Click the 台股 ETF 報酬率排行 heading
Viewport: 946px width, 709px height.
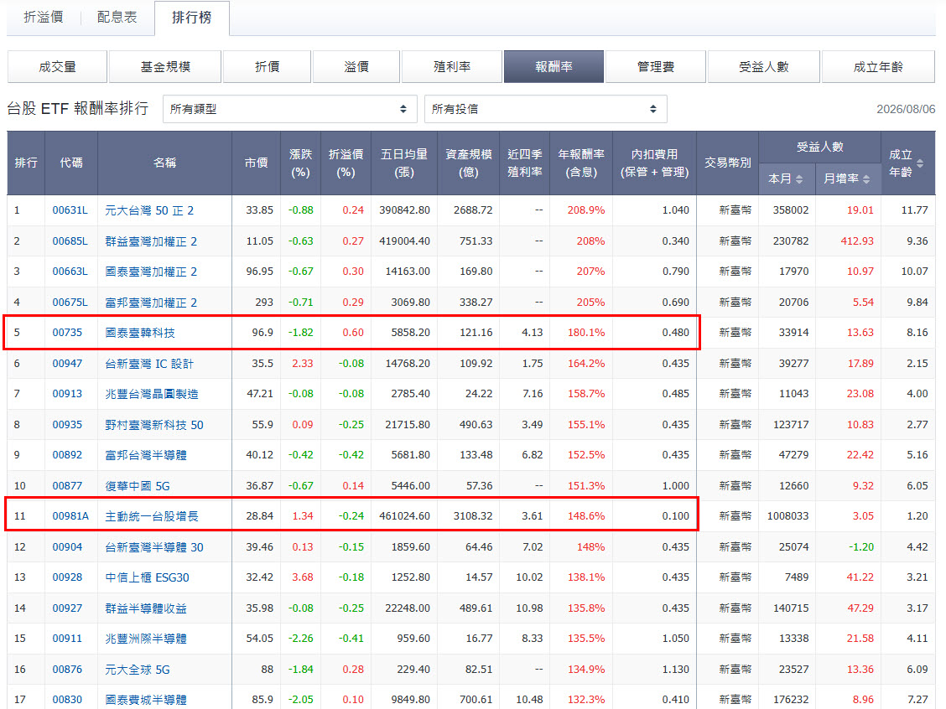77,108
